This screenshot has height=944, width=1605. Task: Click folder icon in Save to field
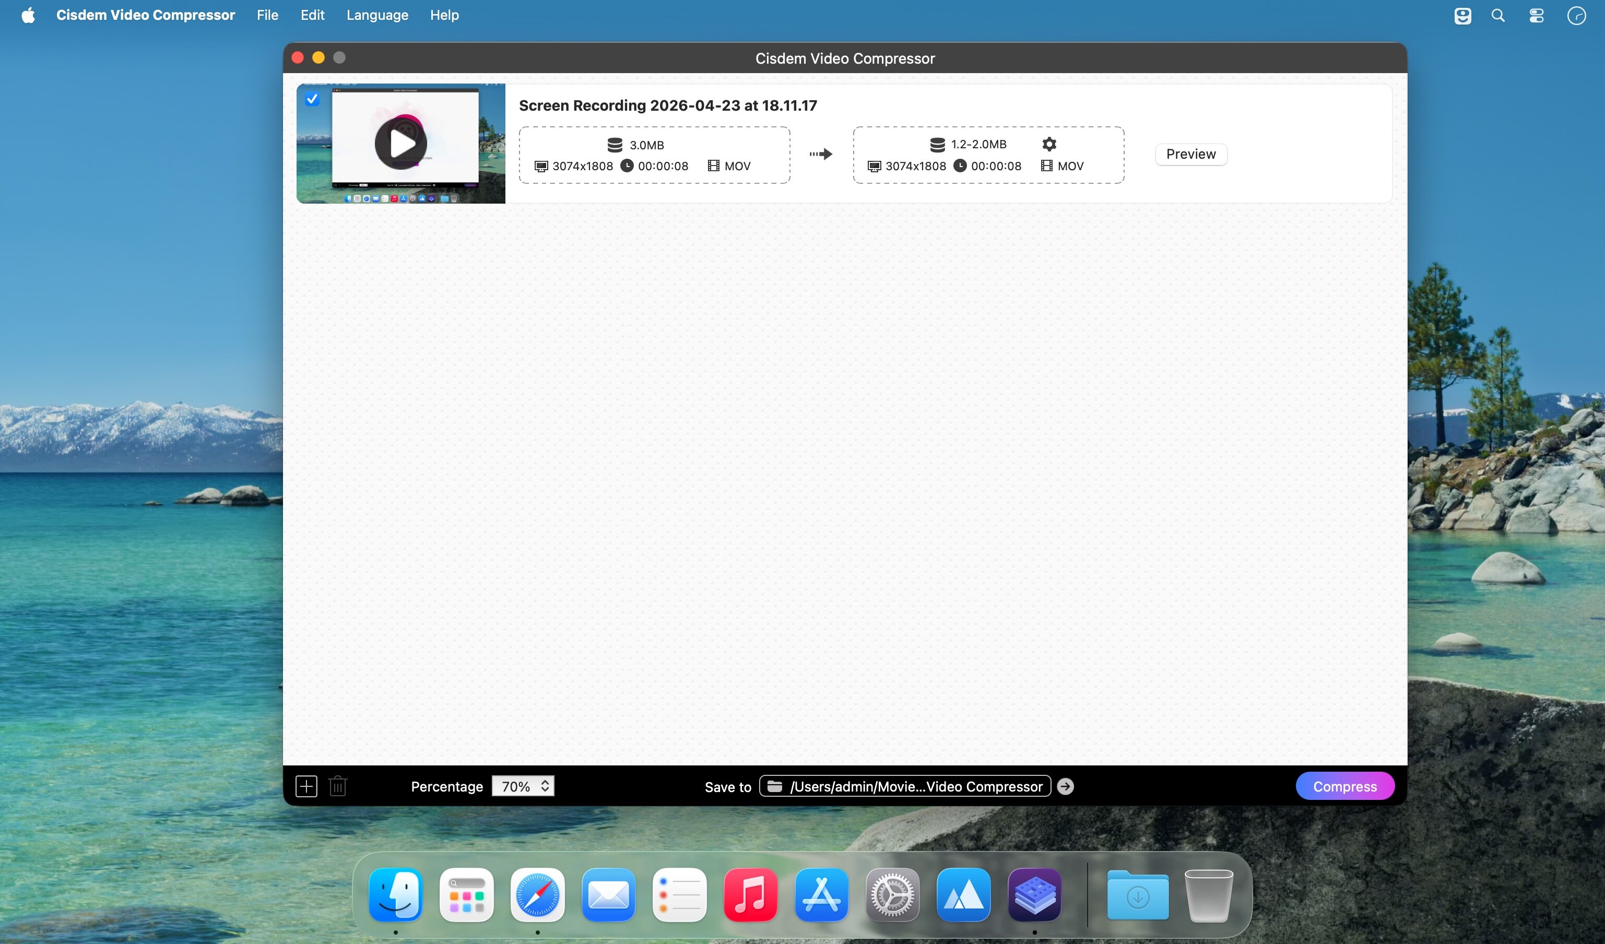pyautogui.click(x=774, y=786)
